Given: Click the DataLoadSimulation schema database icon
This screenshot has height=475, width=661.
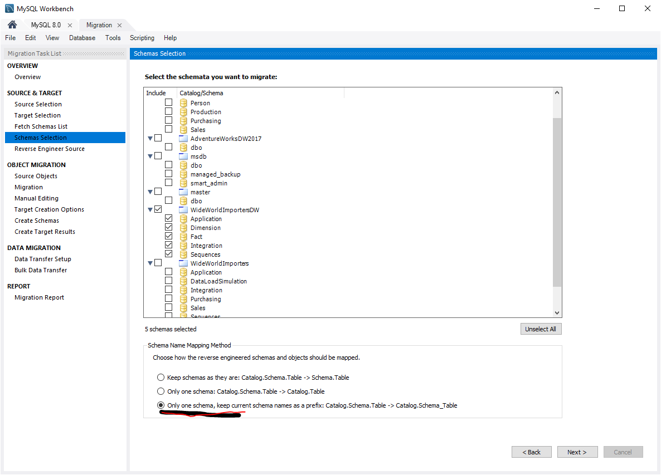Looking at the screenshot, I should [183, 281].
